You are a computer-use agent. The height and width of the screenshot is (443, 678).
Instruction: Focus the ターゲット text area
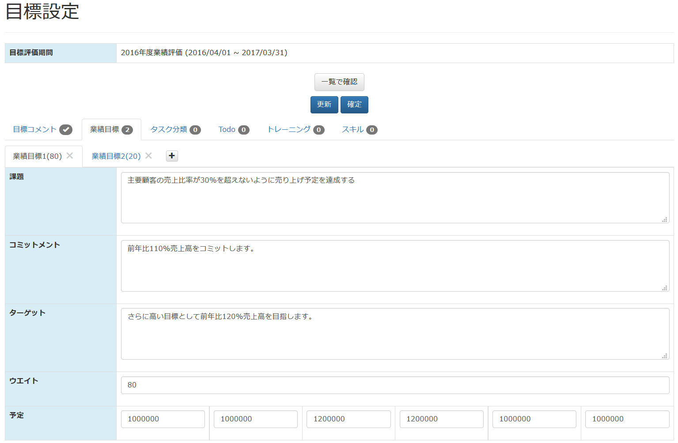point(395,334)
